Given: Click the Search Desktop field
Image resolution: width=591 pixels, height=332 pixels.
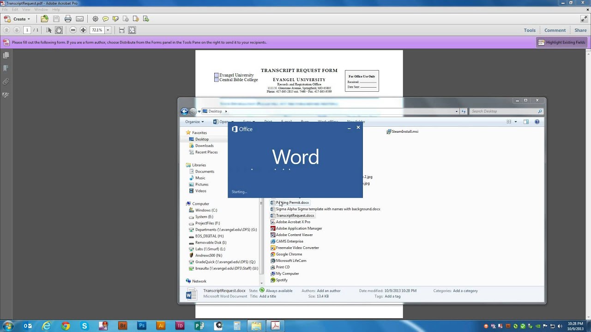Looking at the screenshot, I should [507, 111].
